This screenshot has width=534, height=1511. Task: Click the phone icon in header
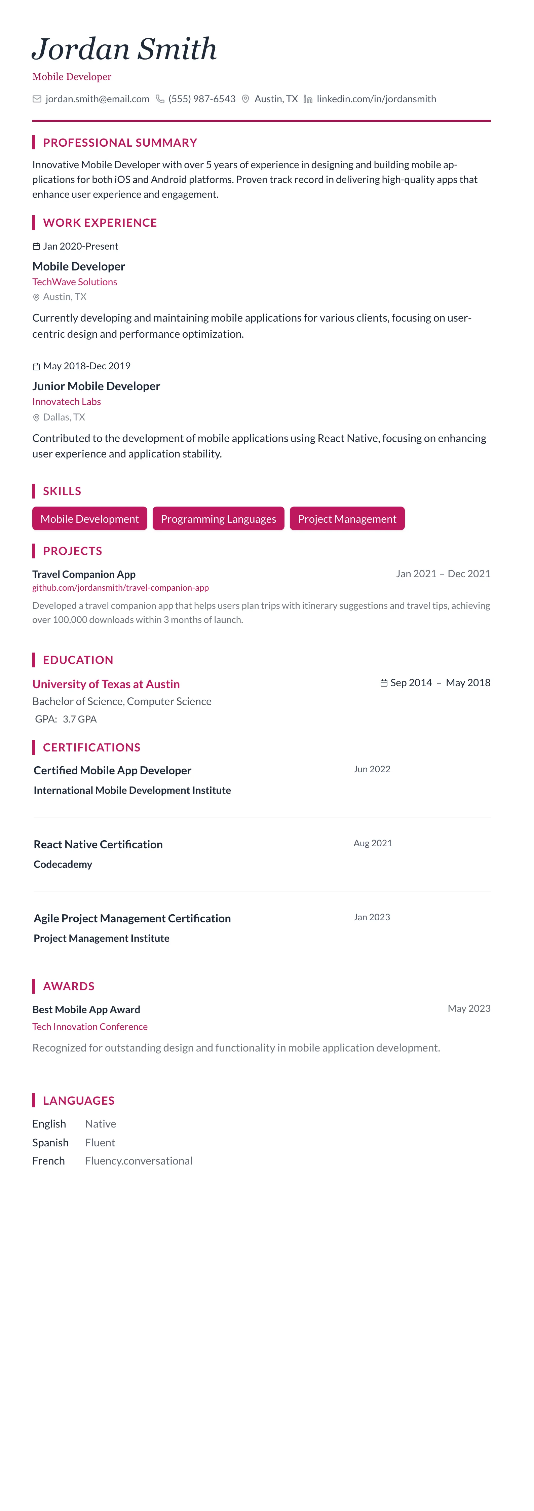160,99
